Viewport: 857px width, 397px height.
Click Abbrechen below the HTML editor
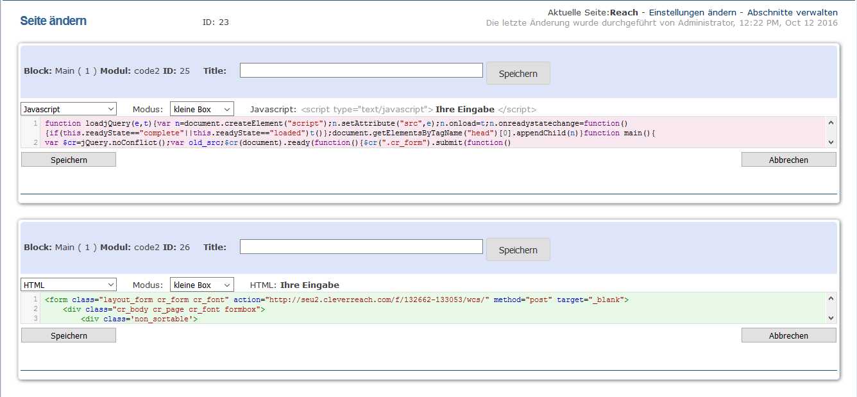tap(789, 335)
